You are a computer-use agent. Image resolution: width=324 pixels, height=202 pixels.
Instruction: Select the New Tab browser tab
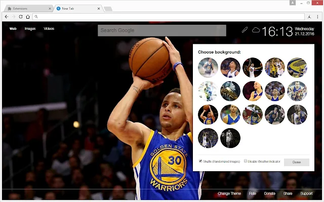point(78,9)
